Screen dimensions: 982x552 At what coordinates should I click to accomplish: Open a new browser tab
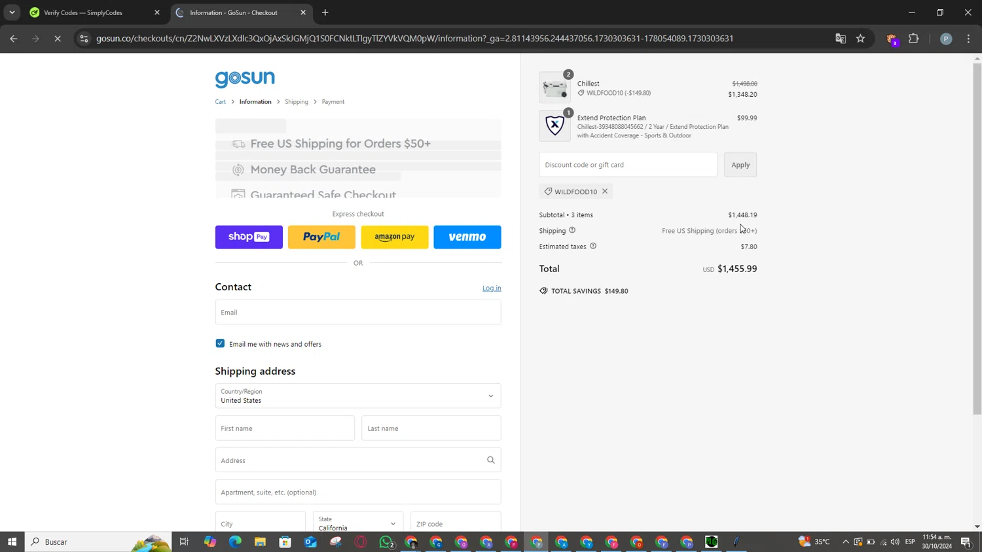(x=325, y=12)
